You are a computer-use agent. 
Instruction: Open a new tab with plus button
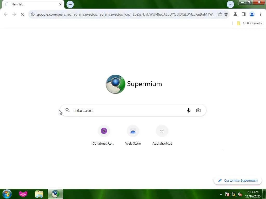click(x=70, y=4)
